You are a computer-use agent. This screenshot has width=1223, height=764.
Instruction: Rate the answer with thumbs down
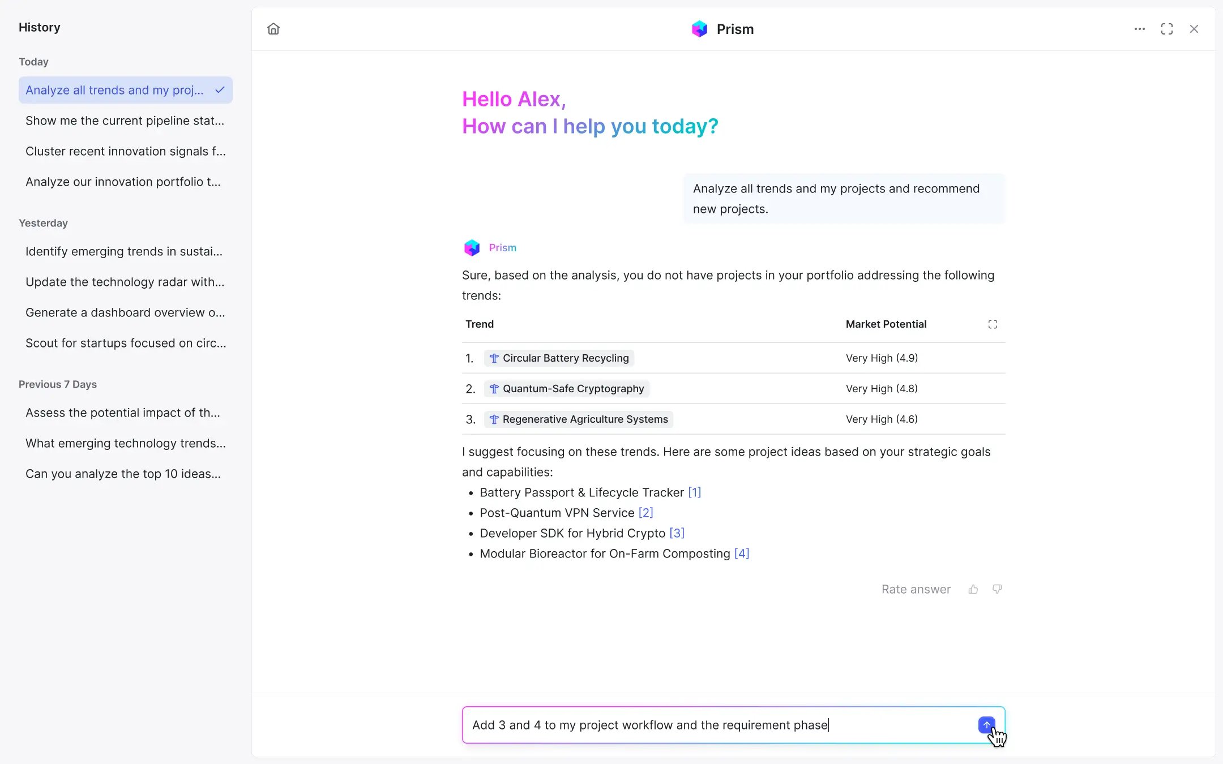click(x=998, y=589)
